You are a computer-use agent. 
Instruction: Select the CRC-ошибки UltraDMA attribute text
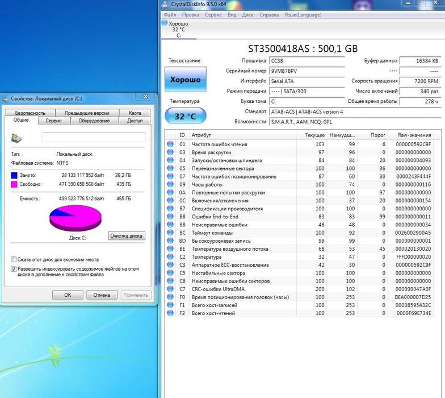point(218,289)
